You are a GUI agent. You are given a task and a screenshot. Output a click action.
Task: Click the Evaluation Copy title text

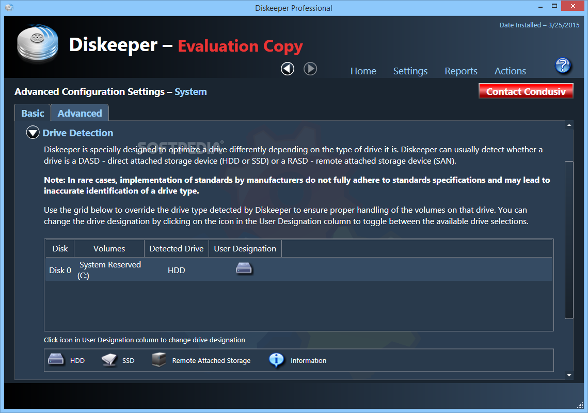[x=240, y=46]
